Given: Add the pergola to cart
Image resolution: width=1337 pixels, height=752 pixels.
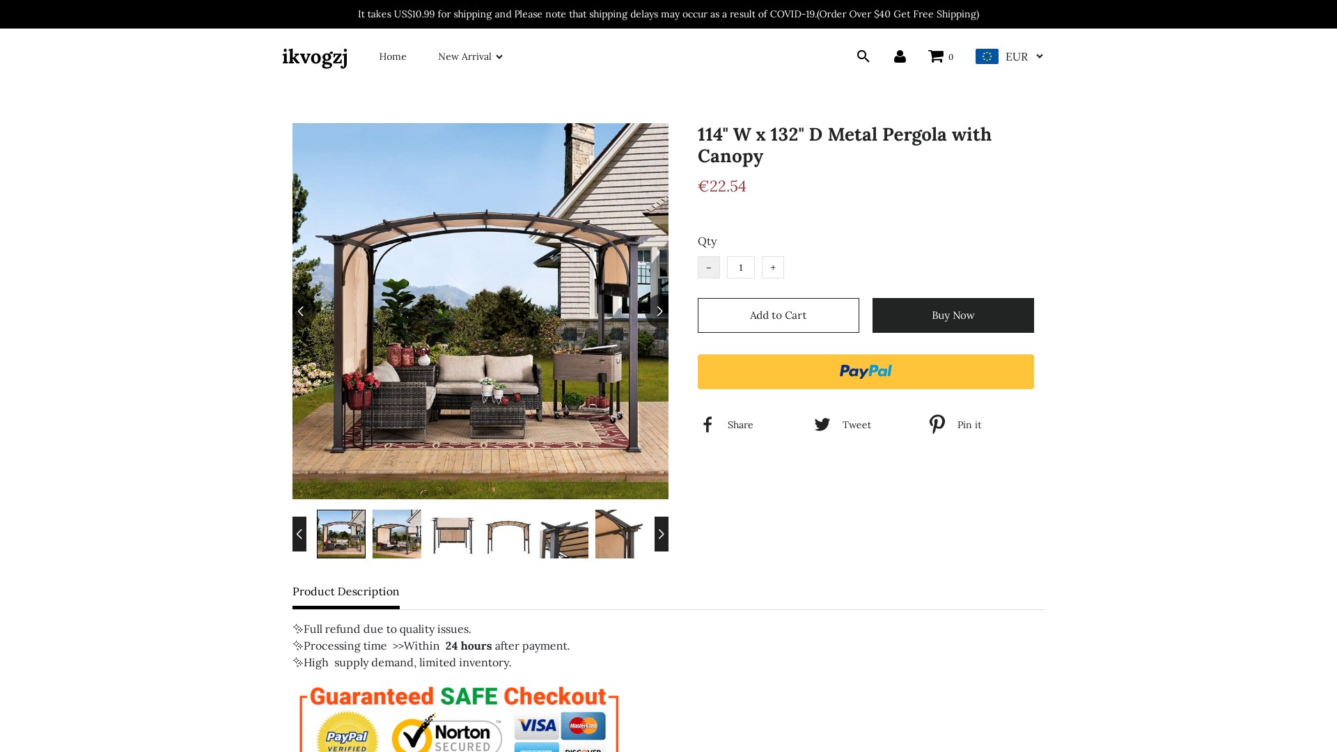Looking at the screenshot, I should point(779,315).
